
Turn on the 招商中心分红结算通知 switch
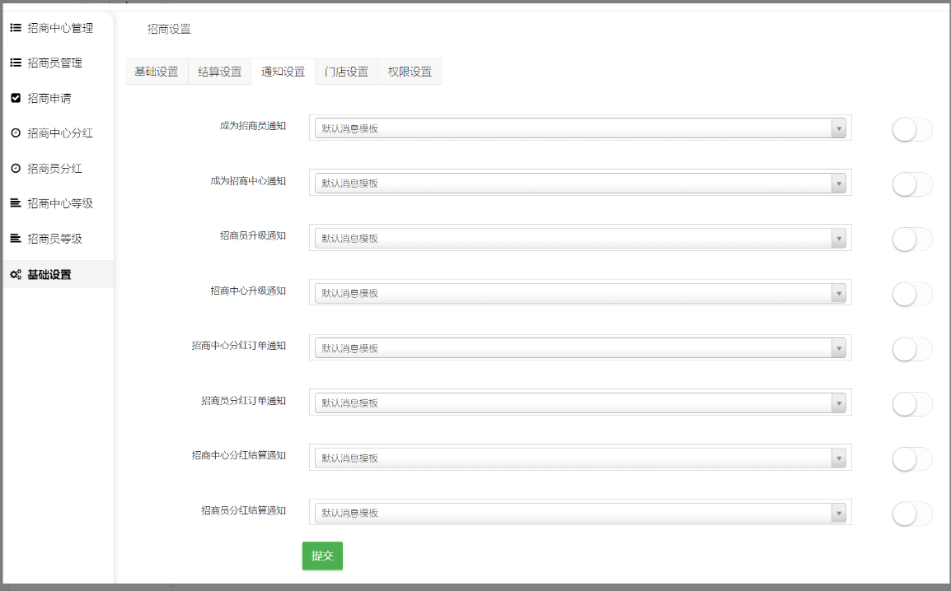click(x=911, y=459)
